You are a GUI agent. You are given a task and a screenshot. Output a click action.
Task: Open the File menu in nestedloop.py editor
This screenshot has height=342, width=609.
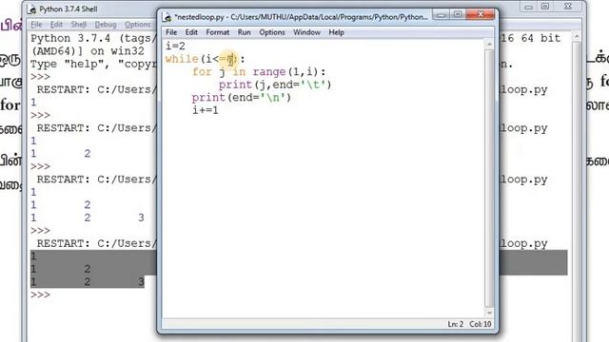171,32
